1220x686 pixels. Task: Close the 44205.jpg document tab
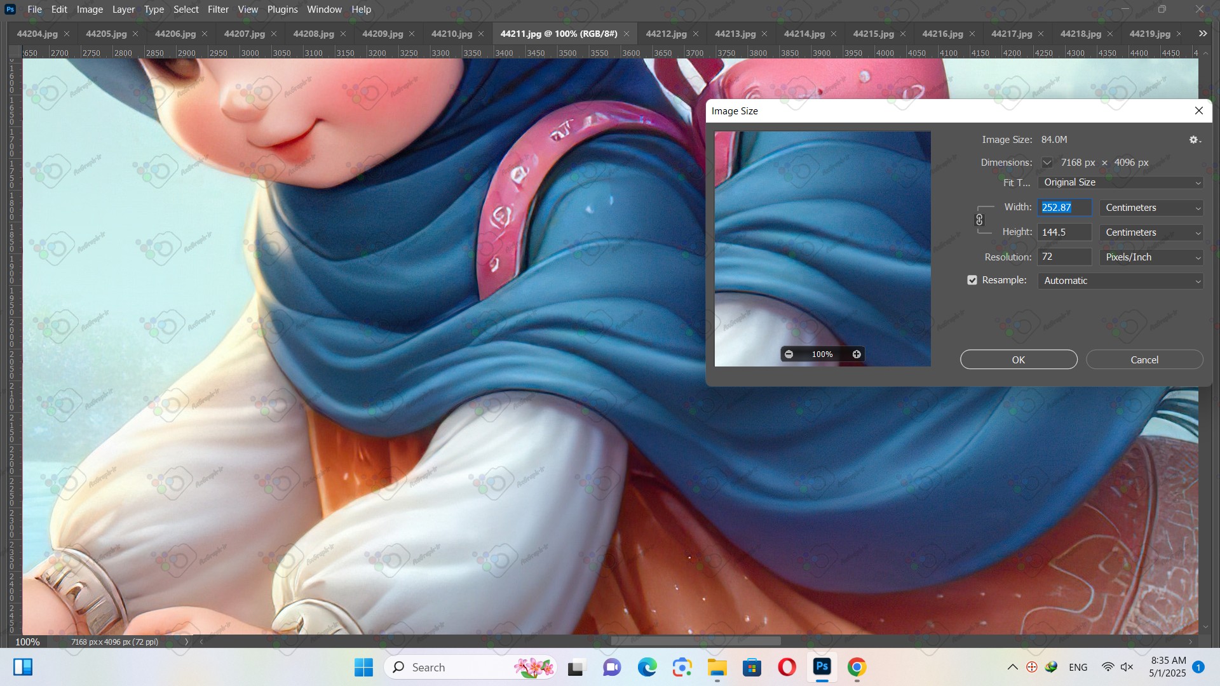click(x=135, y=34)
